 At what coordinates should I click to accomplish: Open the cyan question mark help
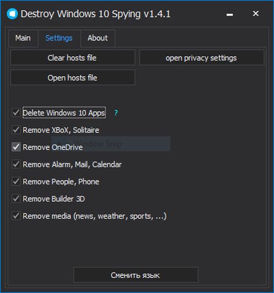(x=116, y=113)
